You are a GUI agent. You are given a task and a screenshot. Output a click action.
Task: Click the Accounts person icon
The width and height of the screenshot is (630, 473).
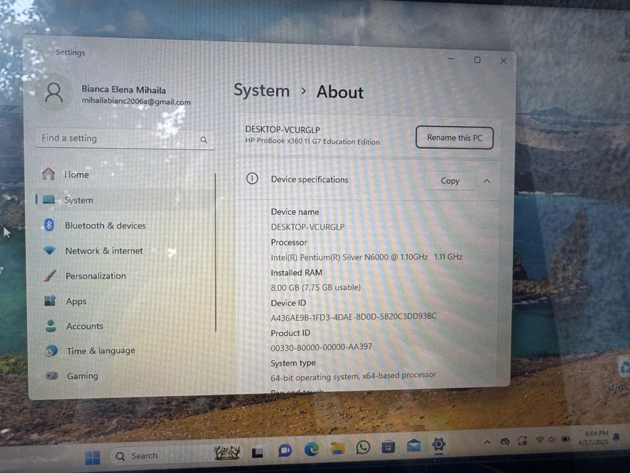(x=51, y=326)
